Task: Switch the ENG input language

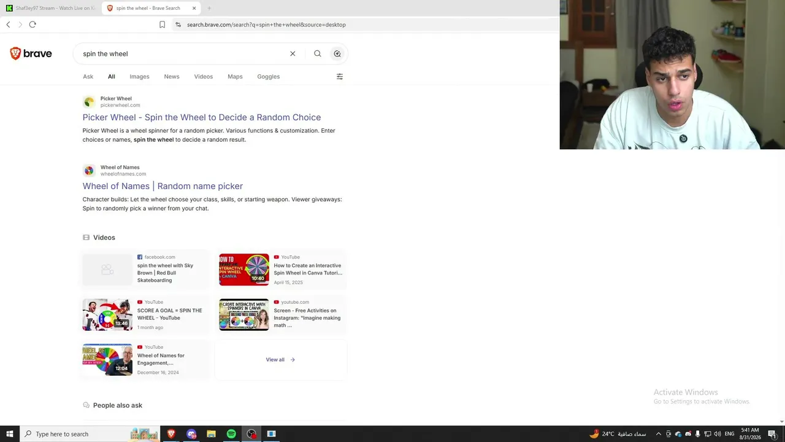Action: coord(730,434)
